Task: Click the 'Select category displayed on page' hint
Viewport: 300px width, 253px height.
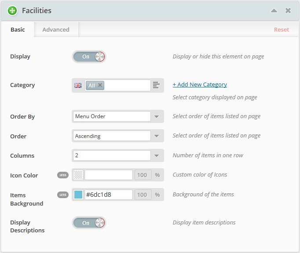Action: click(215, 97)
